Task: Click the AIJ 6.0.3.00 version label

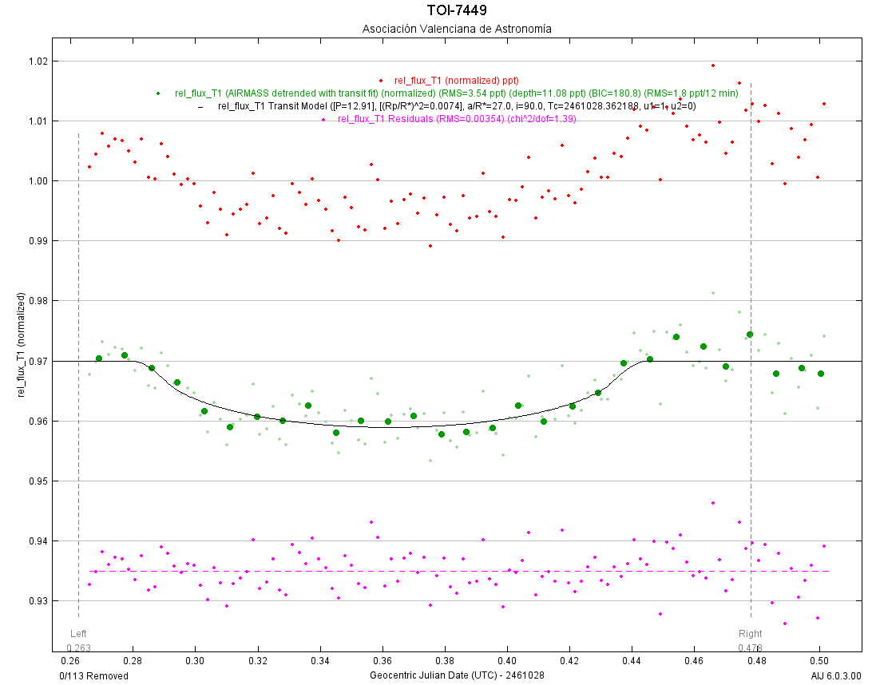Action: (836, 675)
